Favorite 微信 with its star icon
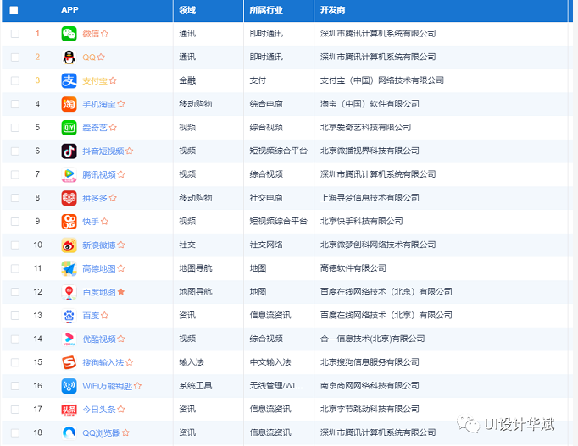578x446 pixels. click(105, 34)
